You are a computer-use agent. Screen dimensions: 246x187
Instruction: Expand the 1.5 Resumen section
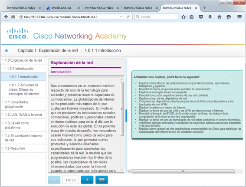tap(3, 148)
